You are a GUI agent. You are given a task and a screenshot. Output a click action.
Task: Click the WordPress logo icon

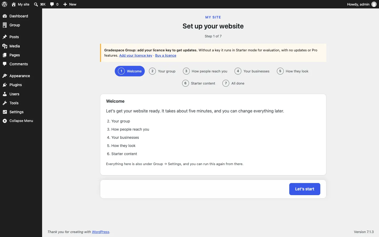click(x=4, y=4)
